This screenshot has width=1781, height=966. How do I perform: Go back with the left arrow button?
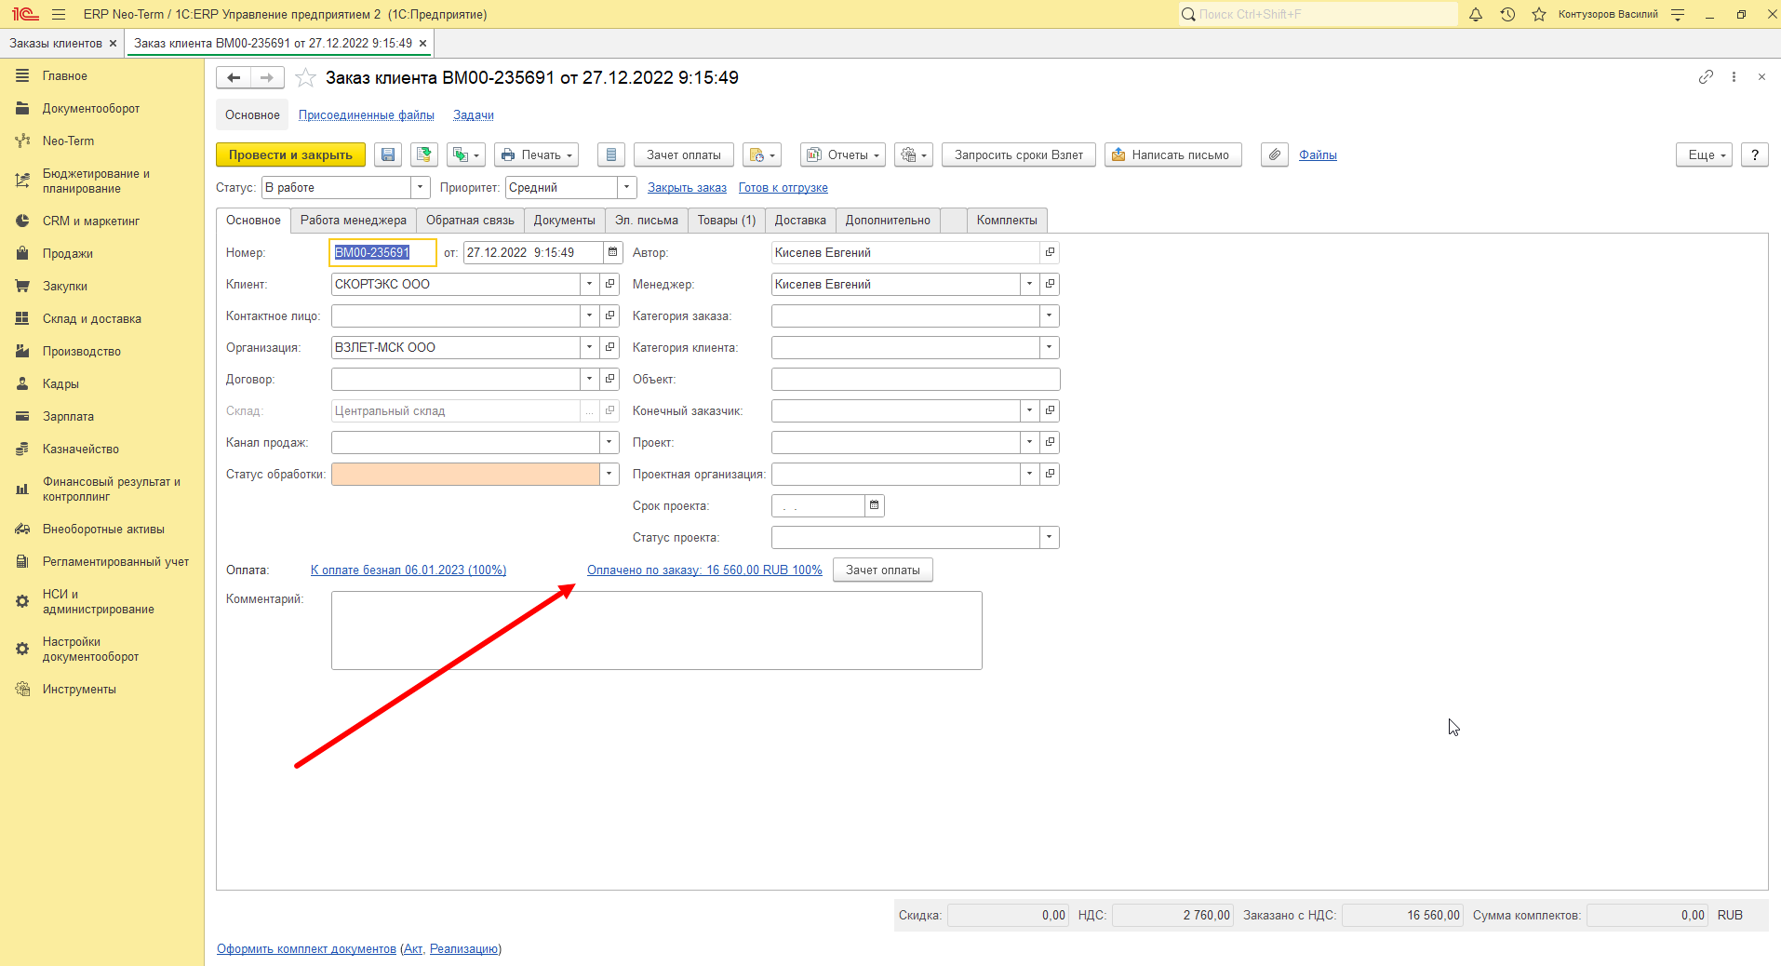tap(234, 78)
